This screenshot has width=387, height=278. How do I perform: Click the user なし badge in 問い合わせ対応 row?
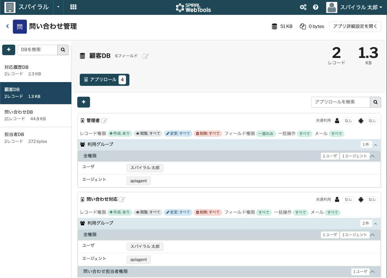[348, 200]
